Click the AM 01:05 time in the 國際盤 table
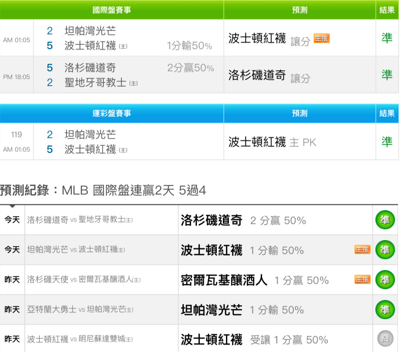Viewport: 401px width, 352px height. [17, 40]
